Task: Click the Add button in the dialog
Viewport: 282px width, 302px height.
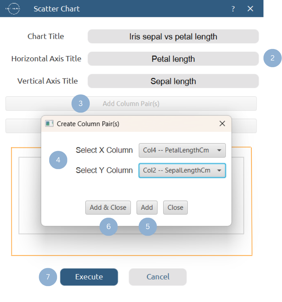Action: [147, 207]
